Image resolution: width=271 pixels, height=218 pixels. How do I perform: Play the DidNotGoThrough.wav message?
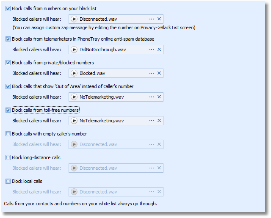point(74,50)
